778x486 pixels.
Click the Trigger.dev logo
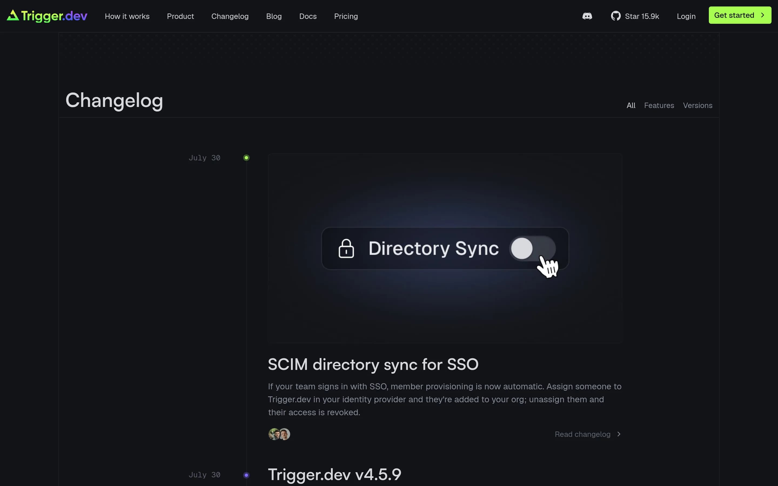[47, 16]
